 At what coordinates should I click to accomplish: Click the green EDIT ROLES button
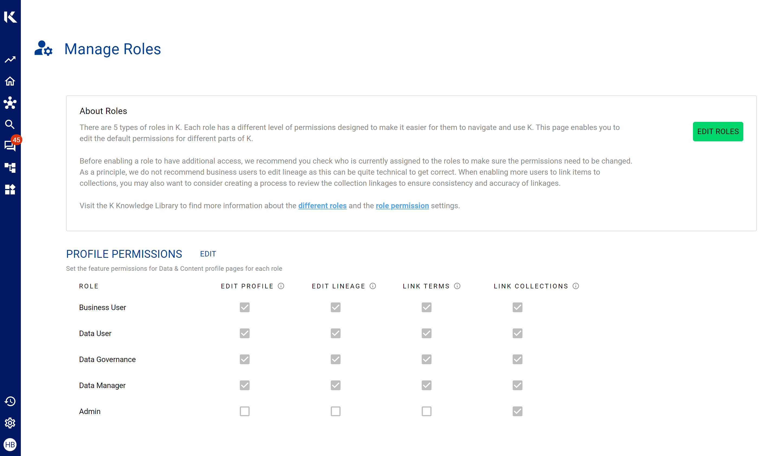click(x=717, y=132)
